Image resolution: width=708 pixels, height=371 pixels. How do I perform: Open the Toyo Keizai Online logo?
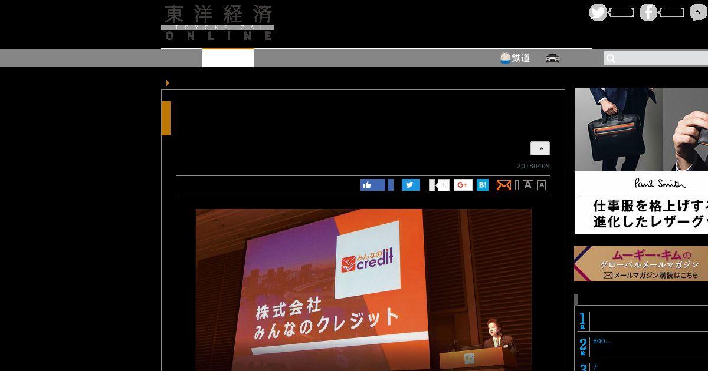point(218,23)
